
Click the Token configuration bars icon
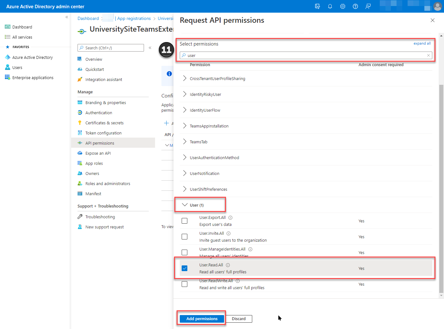[80, 133]
